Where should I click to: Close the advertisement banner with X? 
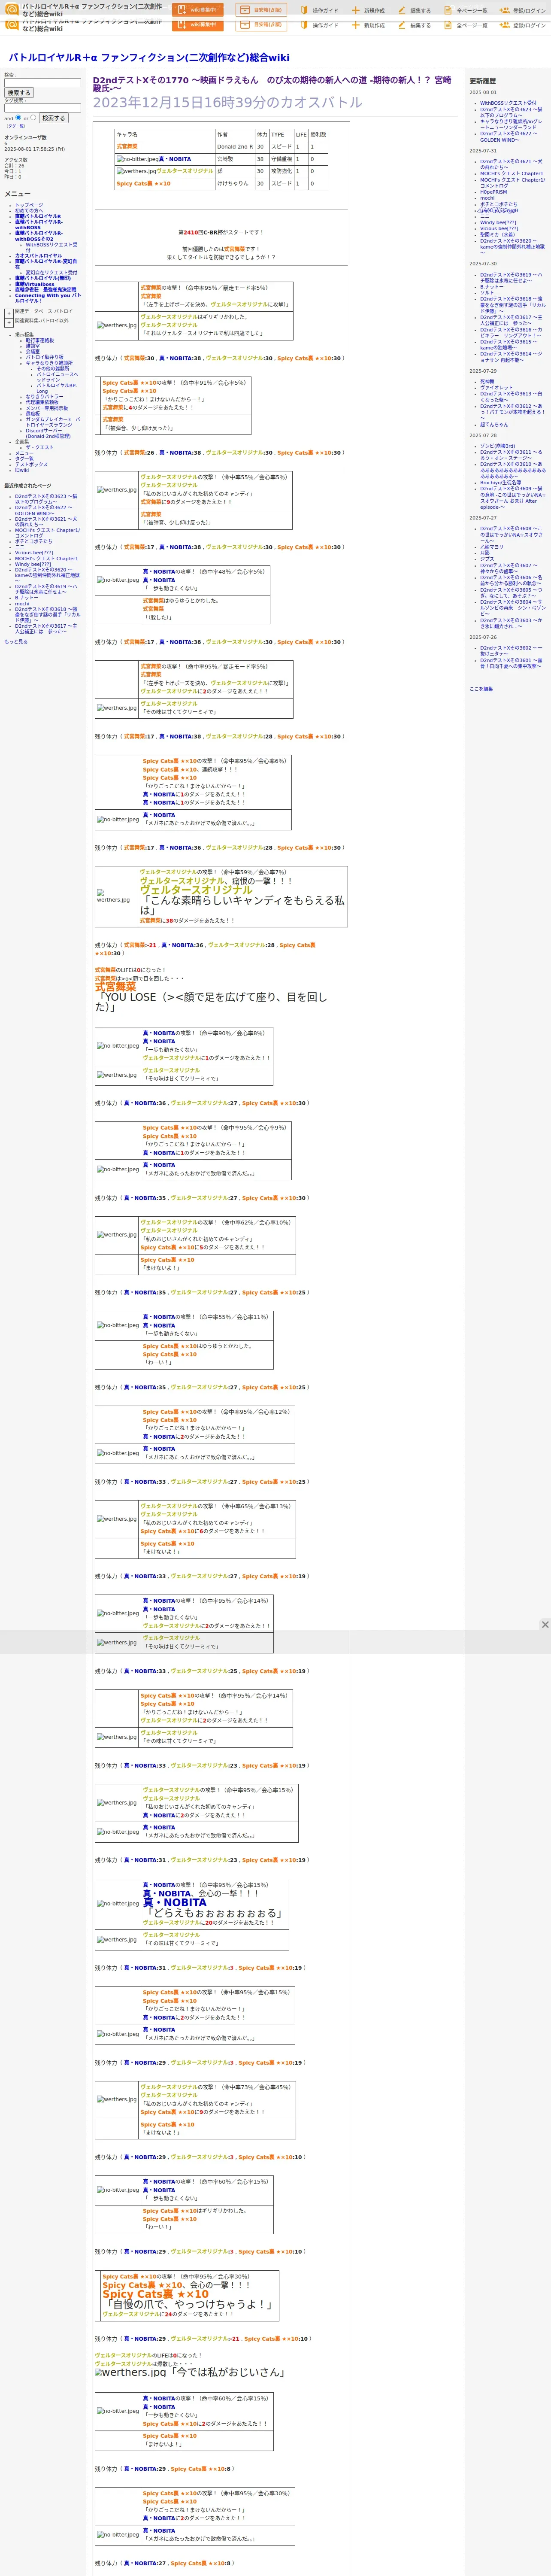click(x=545, y=1624)
